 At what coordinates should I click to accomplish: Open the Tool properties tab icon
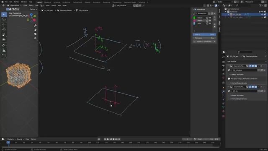[x=223, y=57]
